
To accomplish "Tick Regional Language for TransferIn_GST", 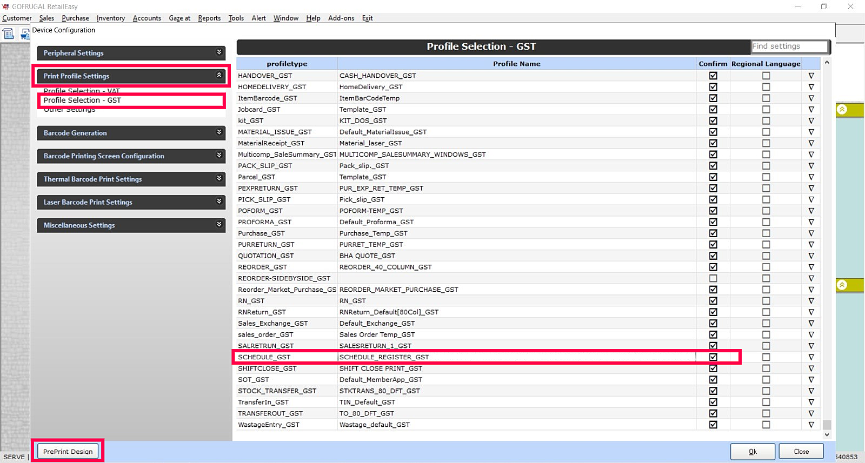I will pyautogui.click(x=766, y=402).
